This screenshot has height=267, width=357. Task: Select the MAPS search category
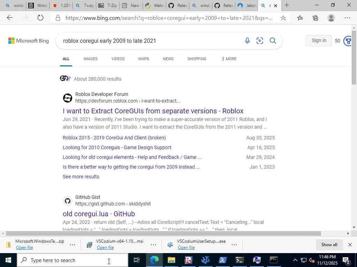144,59
